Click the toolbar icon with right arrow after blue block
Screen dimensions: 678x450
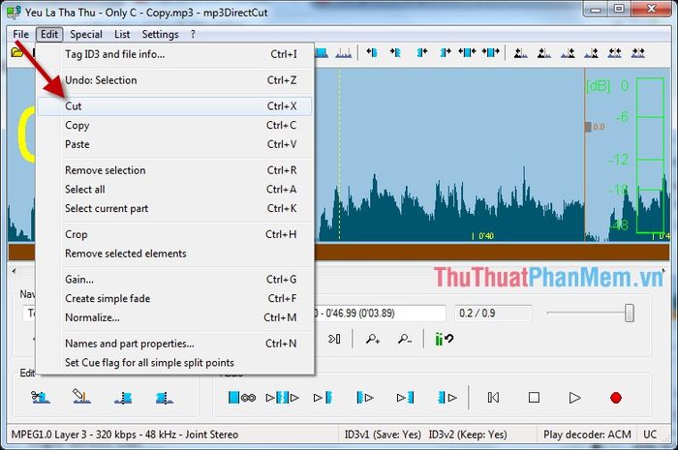tap(446, 52)
